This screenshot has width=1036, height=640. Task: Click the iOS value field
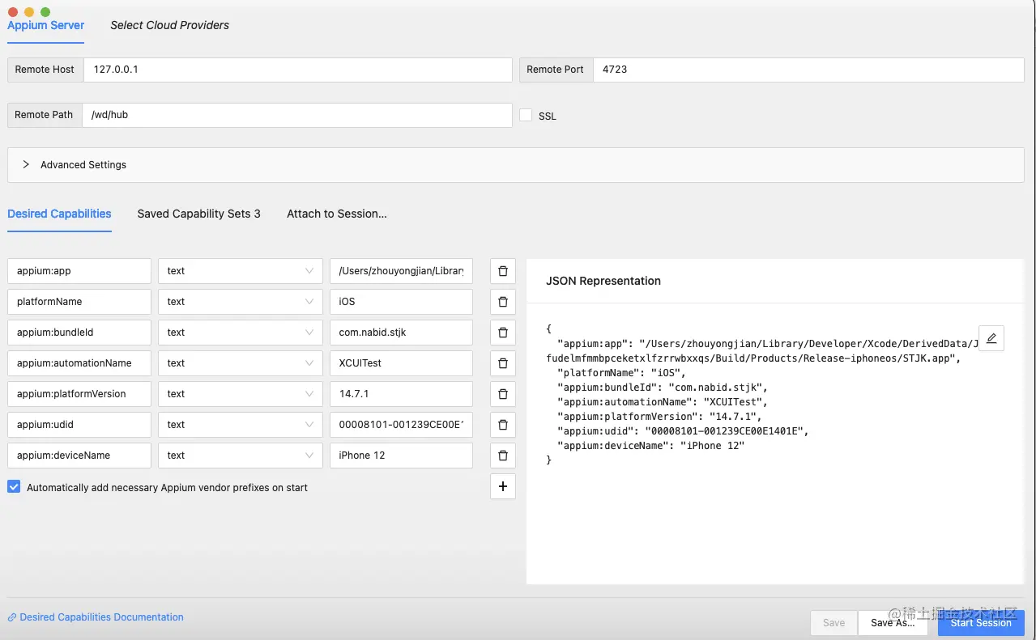[x=401, y=302]
